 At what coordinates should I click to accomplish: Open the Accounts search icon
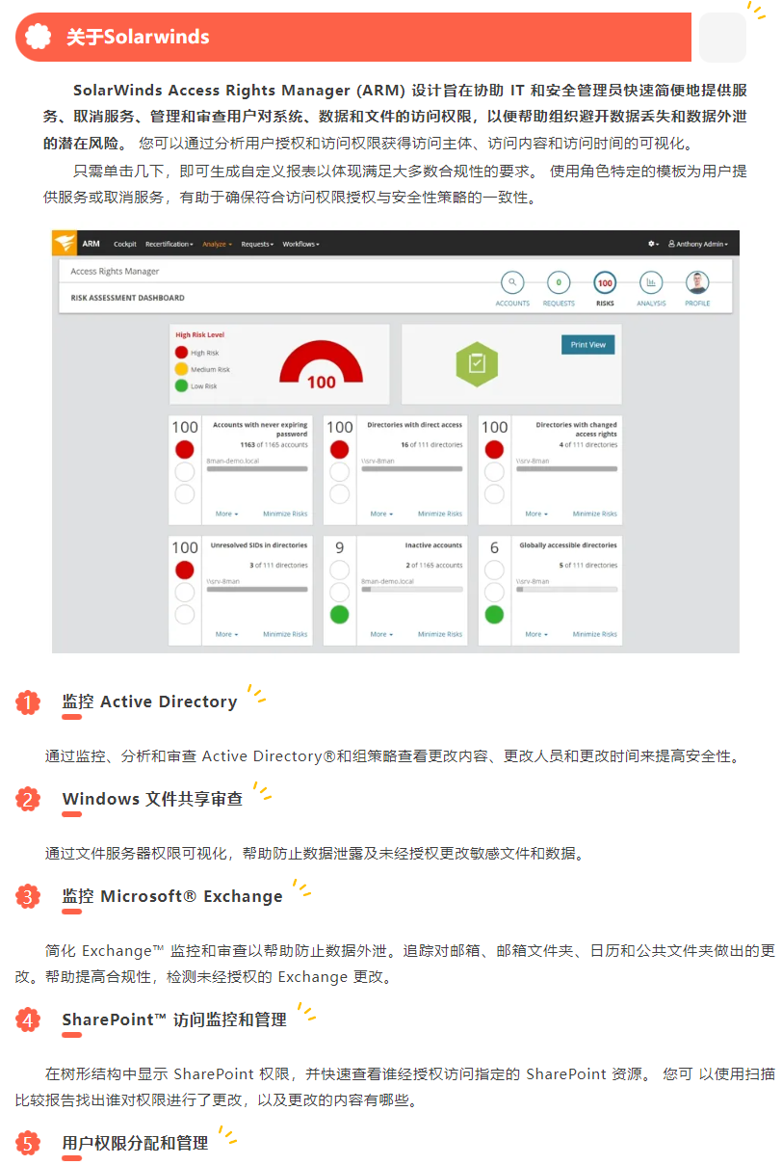(x=512, y=282)
